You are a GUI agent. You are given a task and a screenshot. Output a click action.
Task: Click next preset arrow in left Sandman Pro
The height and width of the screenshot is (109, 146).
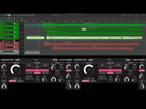(x=53, y=60)
